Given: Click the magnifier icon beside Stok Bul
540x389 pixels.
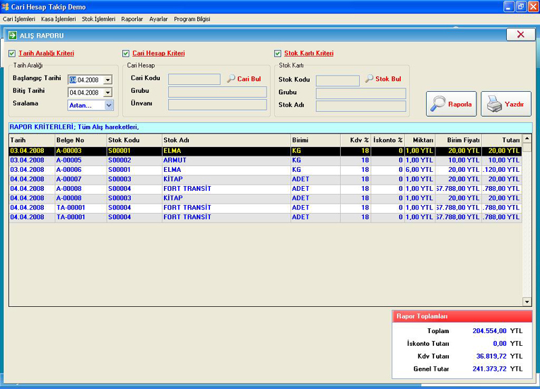Looking at the screenshot, I should pyautogui.click(x=369, y=79).
